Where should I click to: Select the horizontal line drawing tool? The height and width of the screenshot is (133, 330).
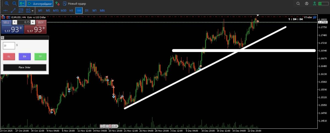5,10
